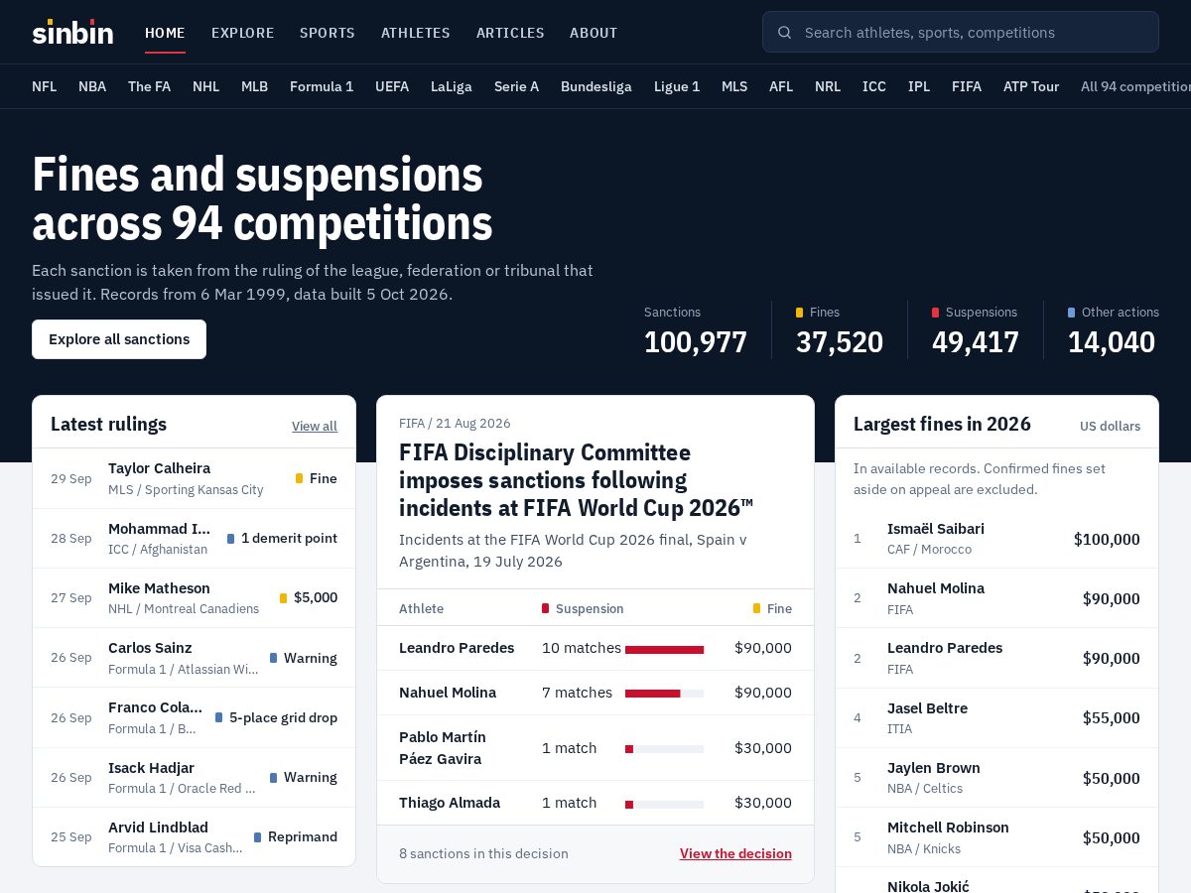Select FIFA in the competitions bar
1191x893 pixels.
point(967,86)
